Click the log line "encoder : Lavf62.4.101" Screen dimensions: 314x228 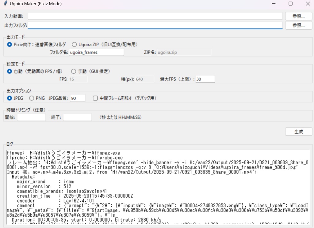[x=56, y=201]
